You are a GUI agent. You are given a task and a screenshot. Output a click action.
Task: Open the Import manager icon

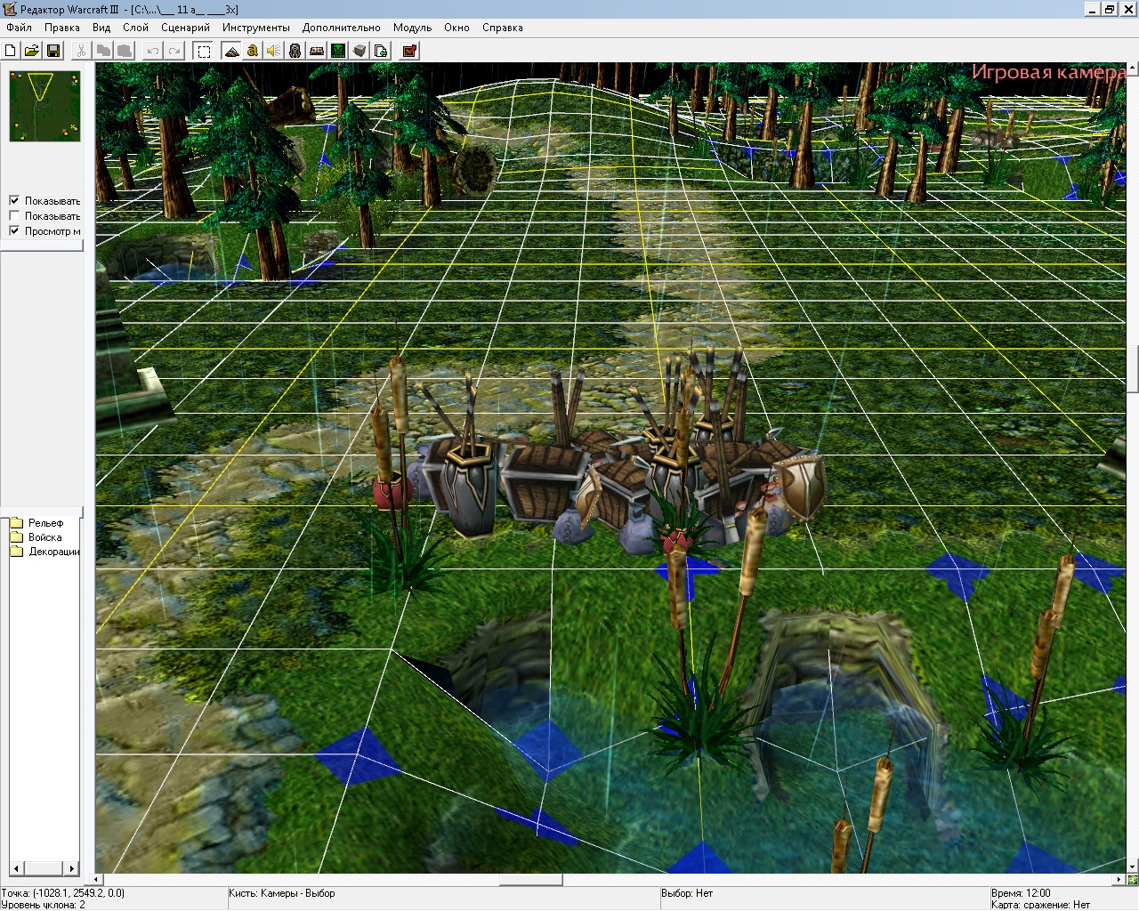(x=381, y=51)
